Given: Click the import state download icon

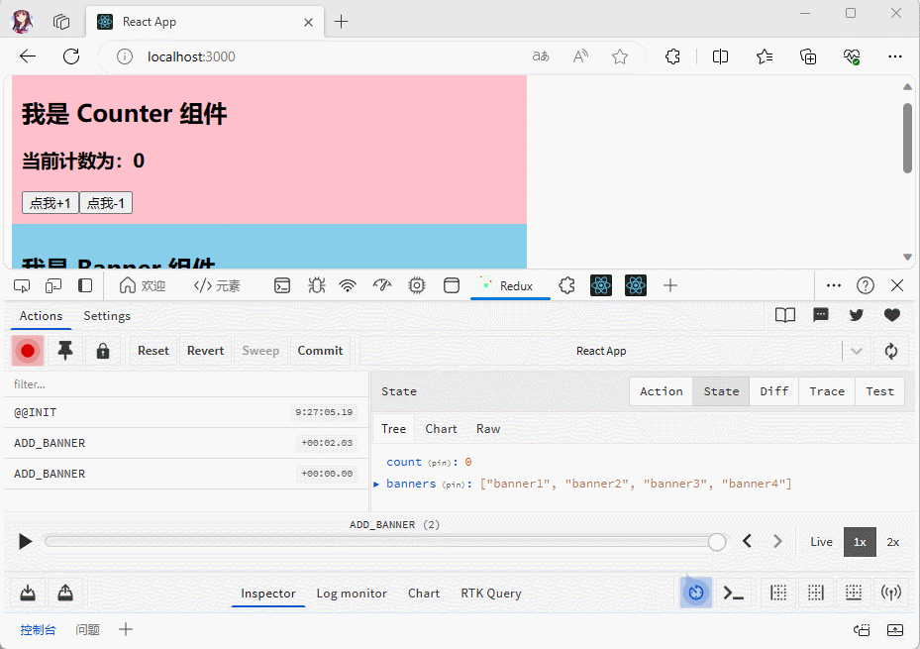Looking at the screenshot, I should [28, 593].
